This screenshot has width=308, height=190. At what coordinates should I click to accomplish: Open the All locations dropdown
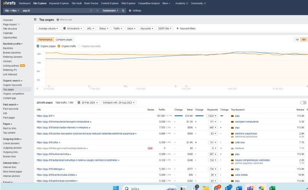click(x=72, y=28)
